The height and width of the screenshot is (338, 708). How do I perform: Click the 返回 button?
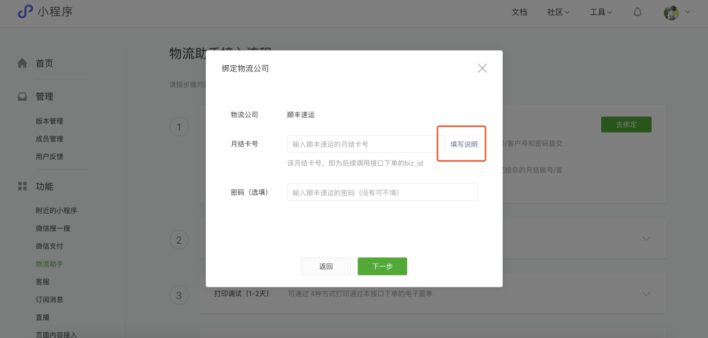pyautogui.click(x=326, y=266)
